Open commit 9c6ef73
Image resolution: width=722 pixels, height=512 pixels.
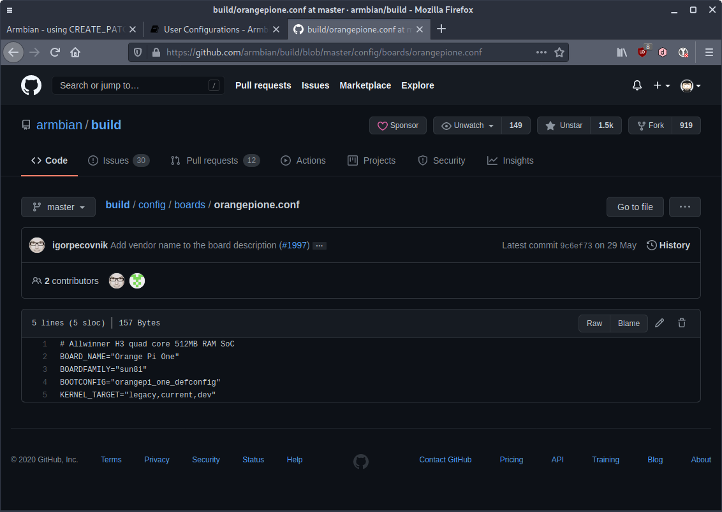(x=576, y=245)
